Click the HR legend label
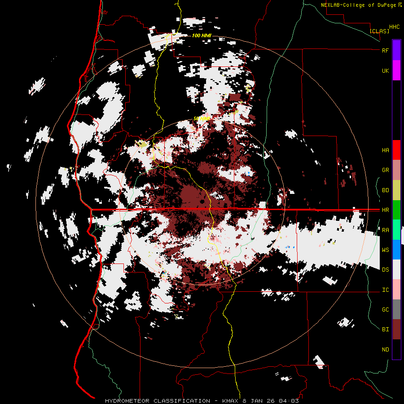Image resolution: width=404 pixels, height=404 pixels. point(385,210)
